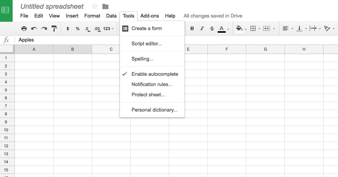Open the Sheets home icon
338x177 pixels.
tap(6, 10)
